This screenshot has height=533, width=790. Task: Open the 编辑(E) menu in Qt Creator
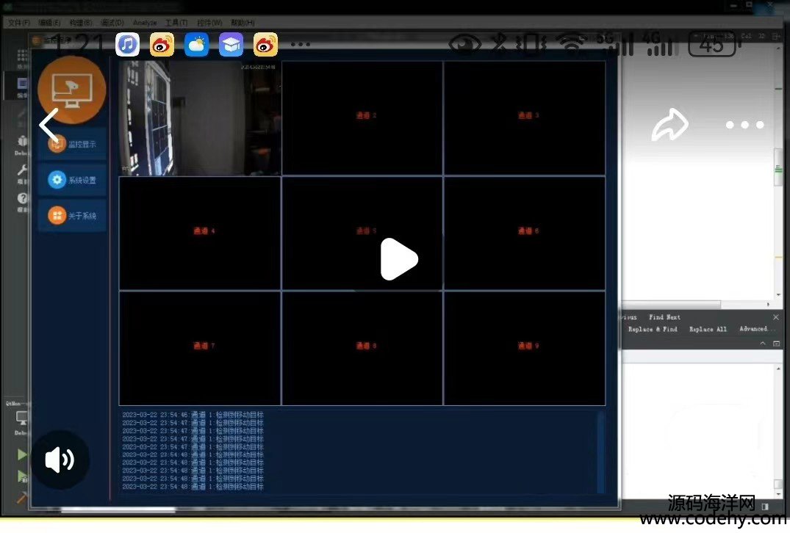click(49, 23)
